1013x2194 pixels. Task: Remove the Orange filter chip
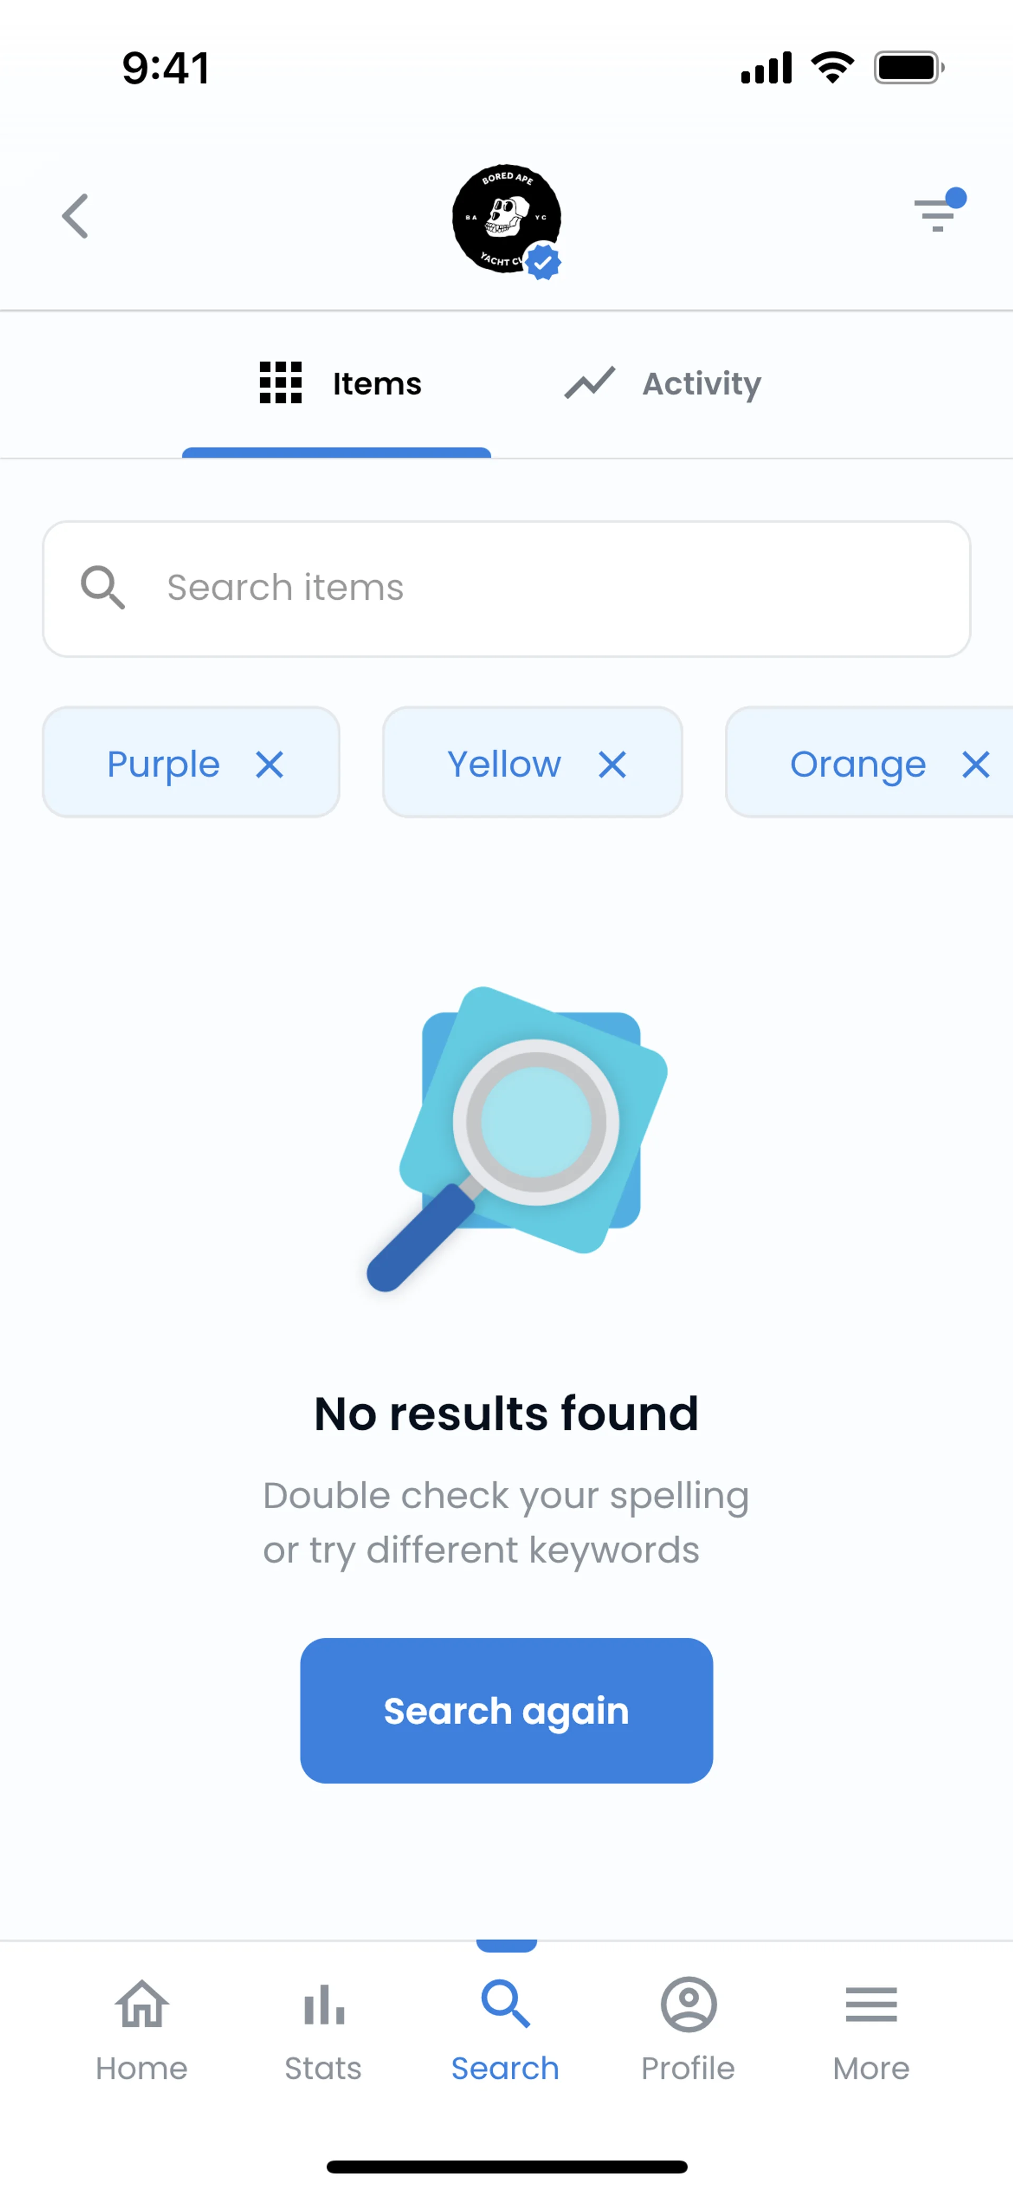pyautogui.click(x=976, y=765)
